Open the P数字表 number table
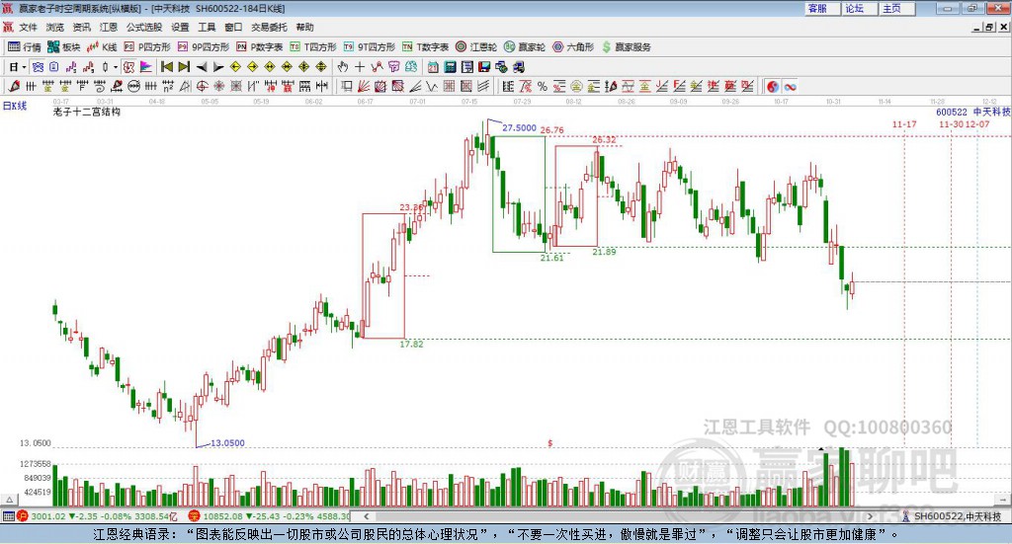Viewport: 1012px width, 544px height. [x=260, y=47]
